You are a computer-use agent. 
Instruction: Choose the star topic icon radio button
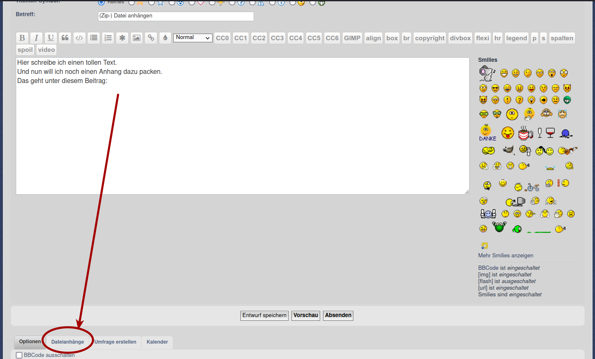click(x=151, y=2)
